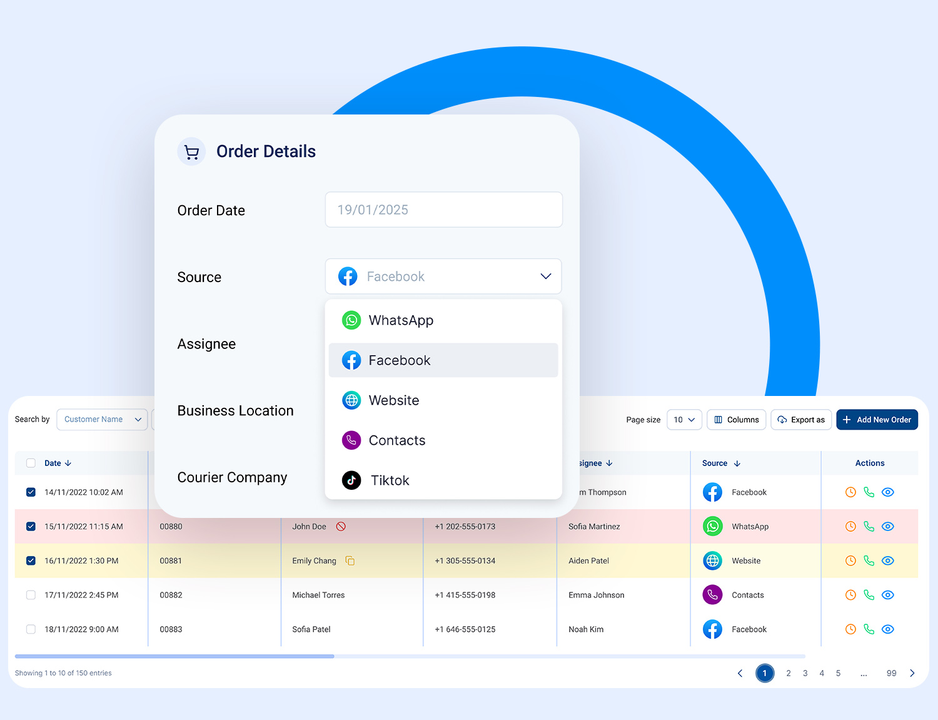Click the Facebook logo in the Source field
The width and height of the screenshot is (938, 720).
click(348, 276)
